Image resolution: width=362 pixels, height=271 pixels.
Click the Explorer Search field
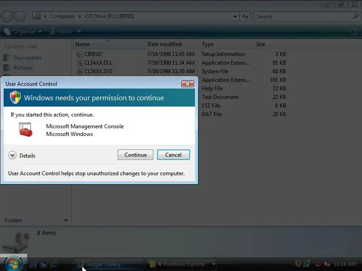pos(303,17)
